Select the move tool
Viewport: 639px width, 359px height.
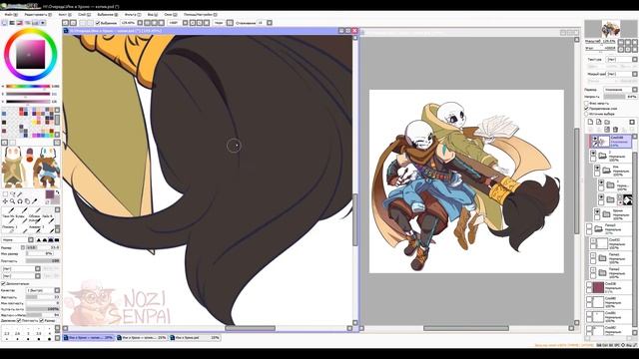[5, 201]
